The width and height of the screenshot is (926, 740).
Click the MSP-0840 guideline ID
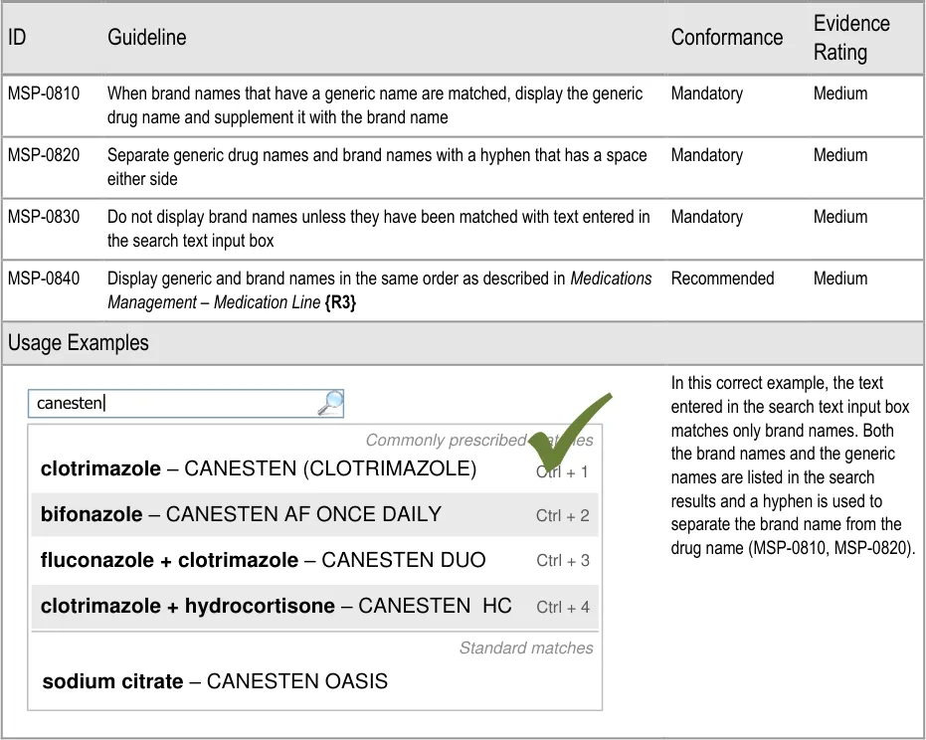point(44,278)
